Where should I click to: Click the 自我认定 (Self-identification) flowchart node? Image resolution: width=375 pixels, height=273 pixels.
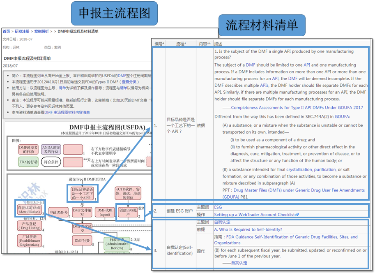pos(30,210)
